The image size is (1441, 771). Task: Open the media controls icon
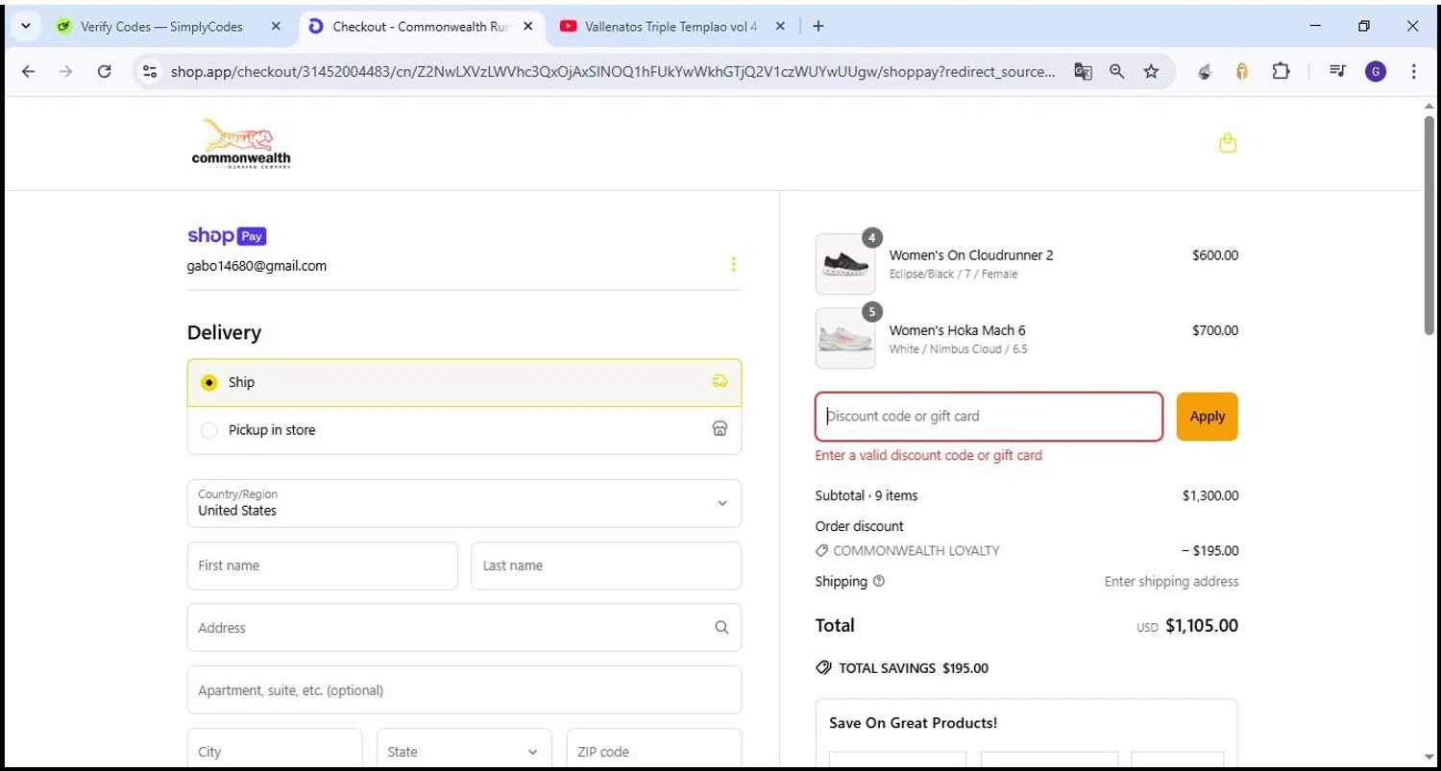(x=1336, y=71)
